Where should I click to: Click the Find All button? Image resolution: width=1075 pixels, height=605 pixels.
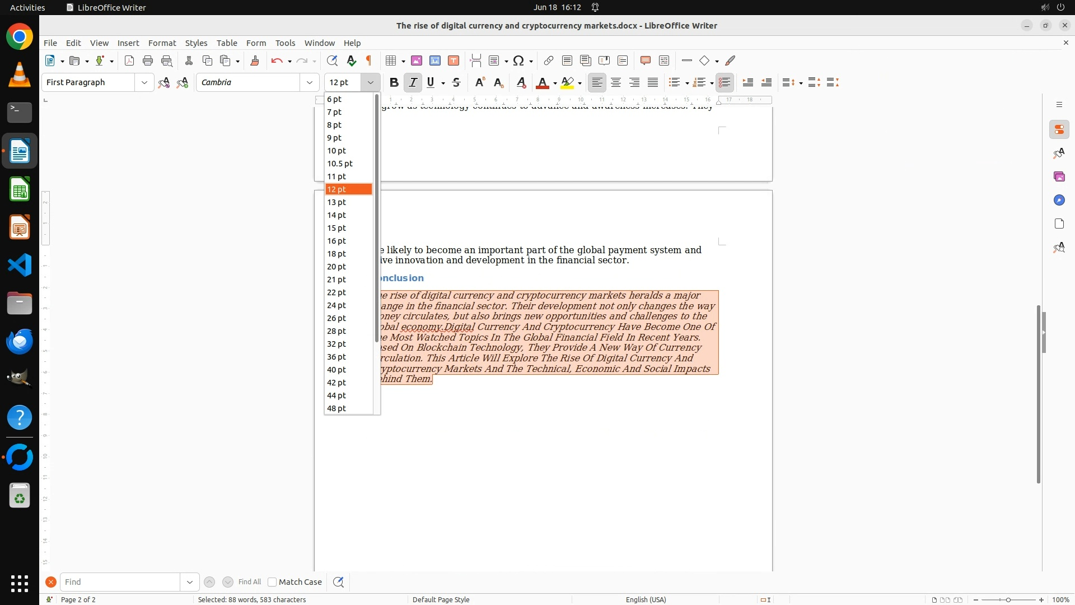249,582
